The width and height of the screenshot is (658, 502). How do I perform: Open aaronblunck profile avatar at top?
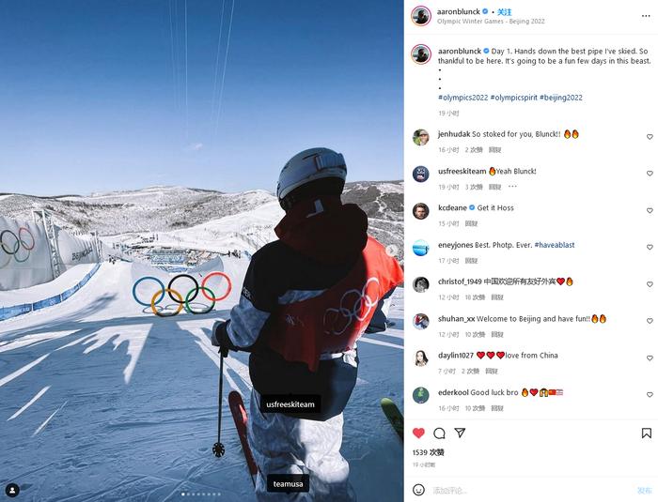pos(421,16)
